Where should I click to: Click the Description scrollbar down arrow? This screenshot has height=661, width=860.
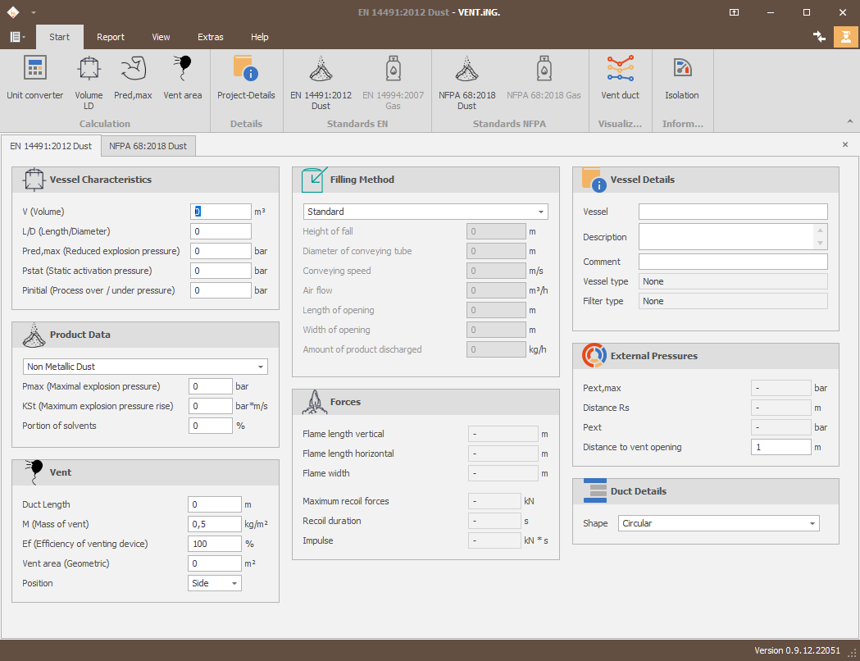(820, 244)
